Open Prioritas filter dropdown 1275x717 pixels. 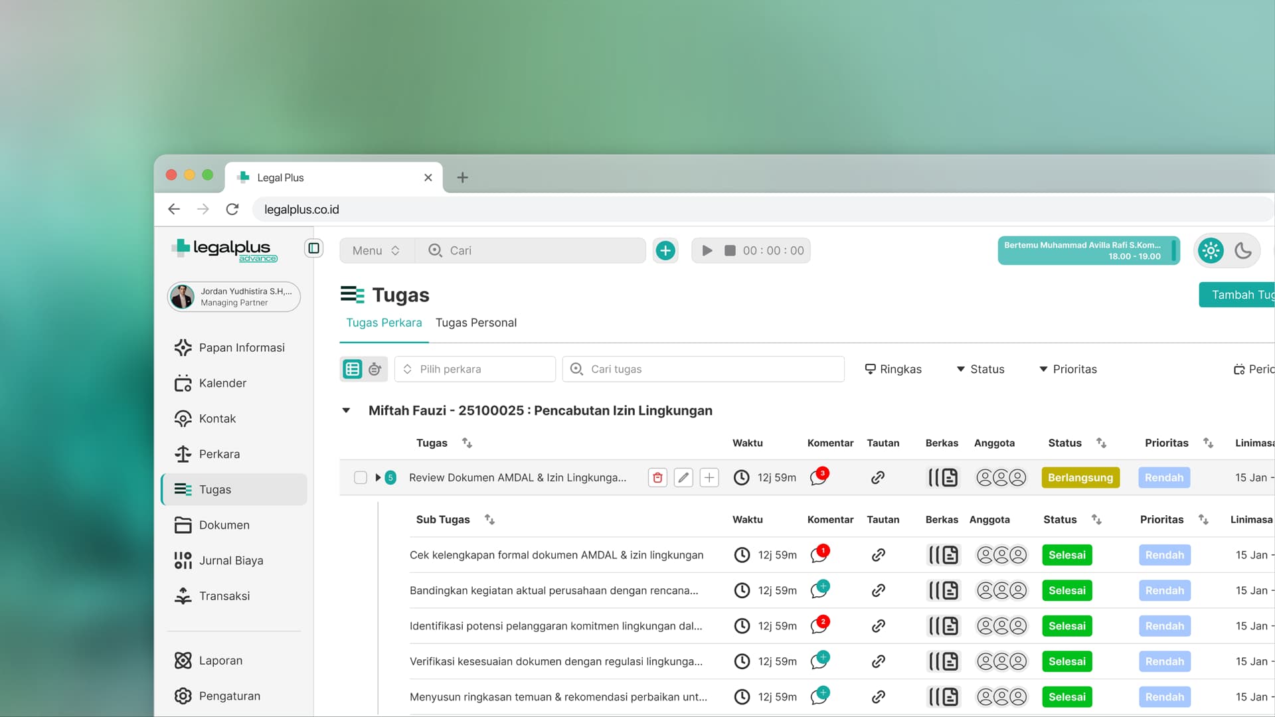1068,369
